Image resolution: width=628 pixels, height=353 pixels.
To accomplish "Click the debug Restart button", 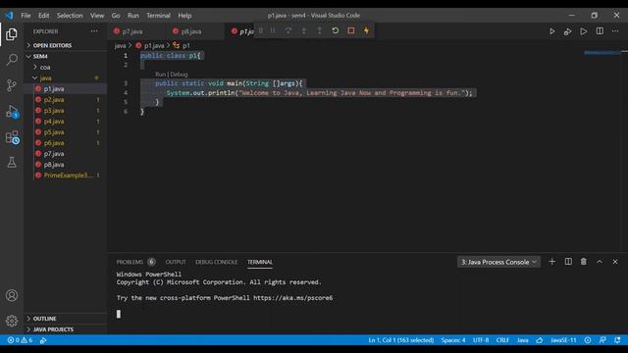I will tap(336, 30).
